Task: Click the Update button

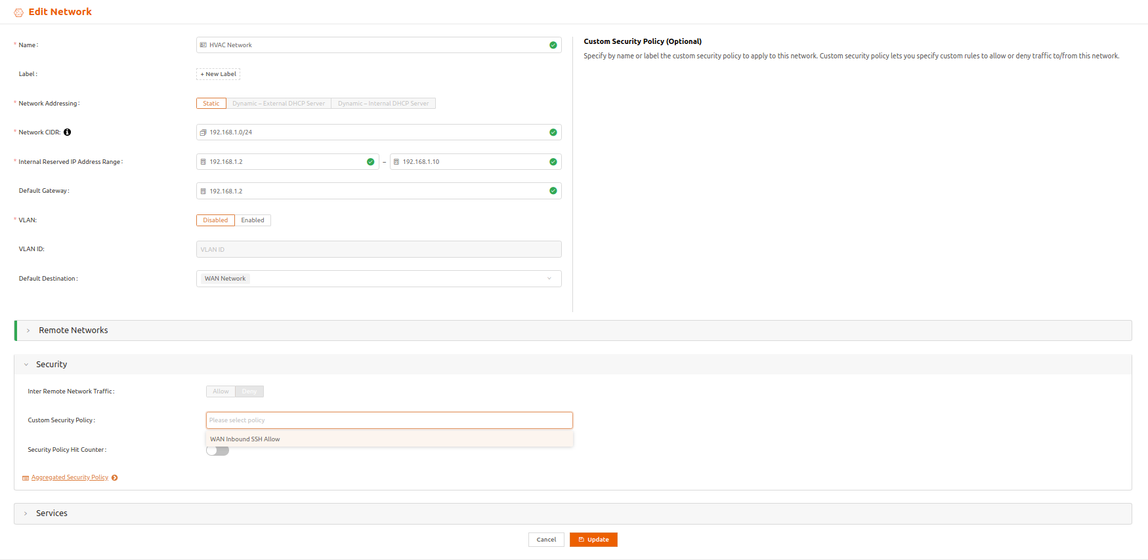Action: click(593, 540)
